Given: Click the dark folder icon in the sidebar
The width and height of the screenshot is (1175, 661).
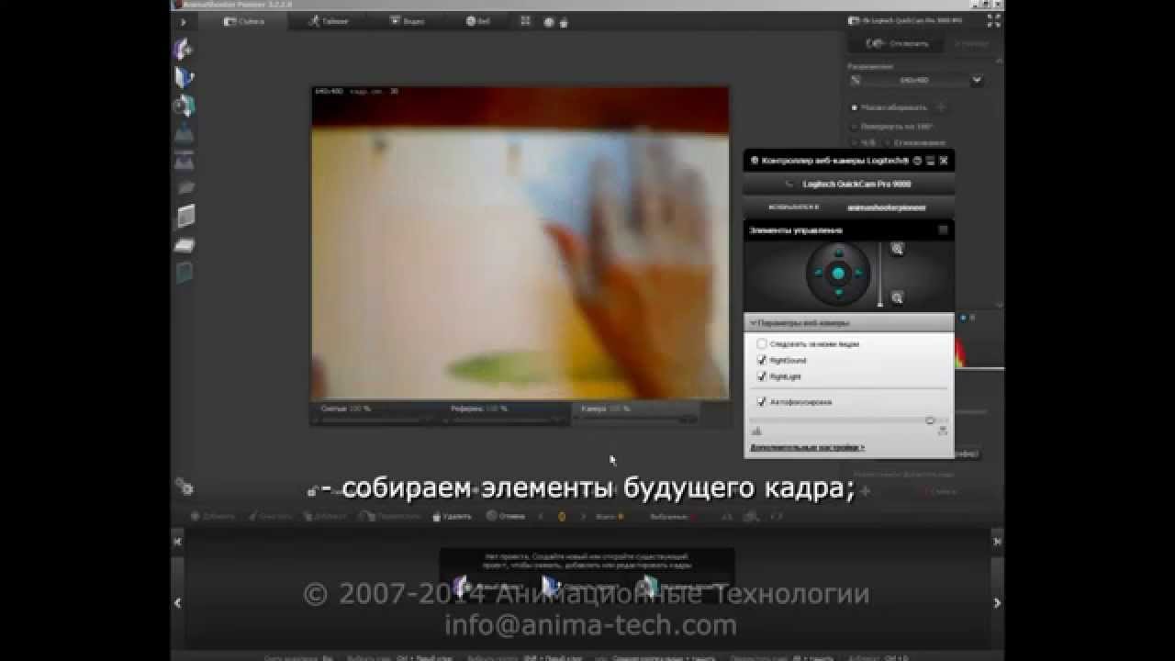Looking at the screenshot, I should [185, 187].
